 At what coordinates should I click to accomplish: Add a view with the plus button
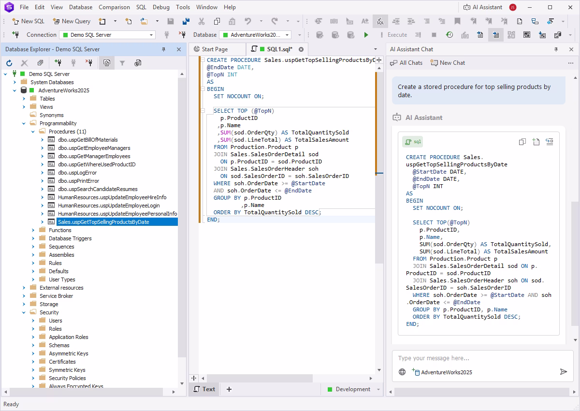point(229,389)
